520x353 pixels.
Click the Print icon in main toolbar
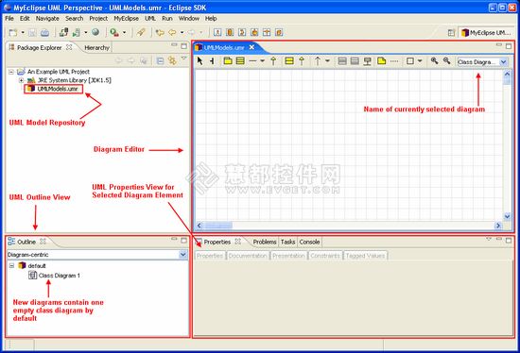point(44,32)
